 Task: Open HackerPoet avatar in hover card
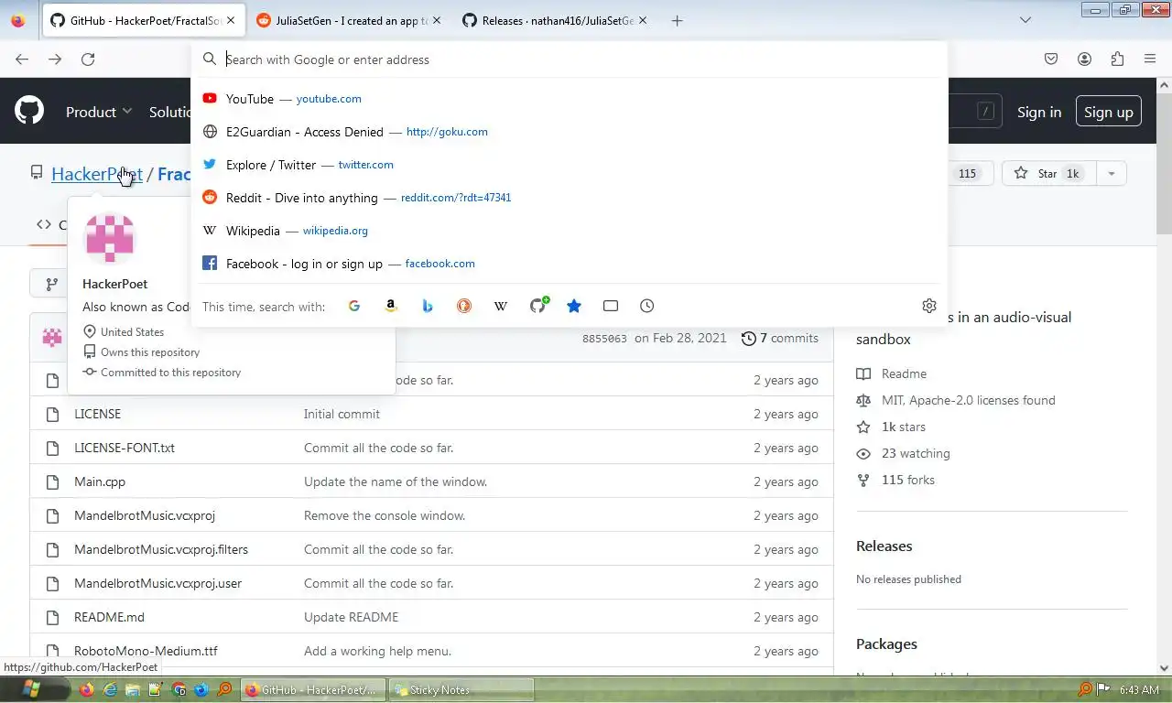(x=110, y=238)
